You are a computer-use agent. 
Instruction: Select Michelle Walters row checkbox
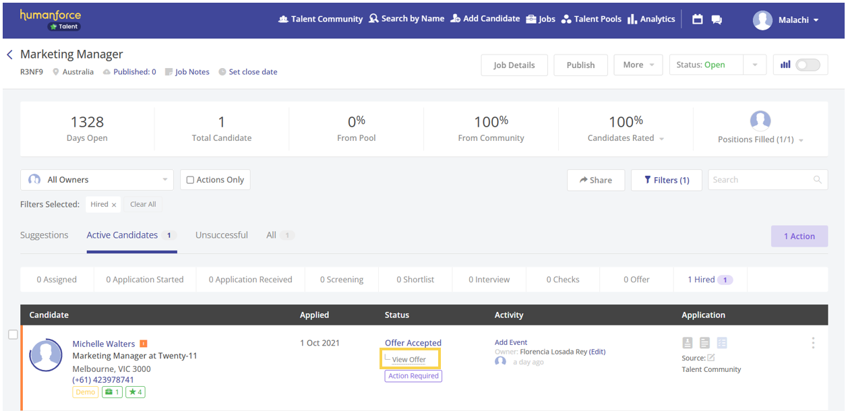[13, 335]
